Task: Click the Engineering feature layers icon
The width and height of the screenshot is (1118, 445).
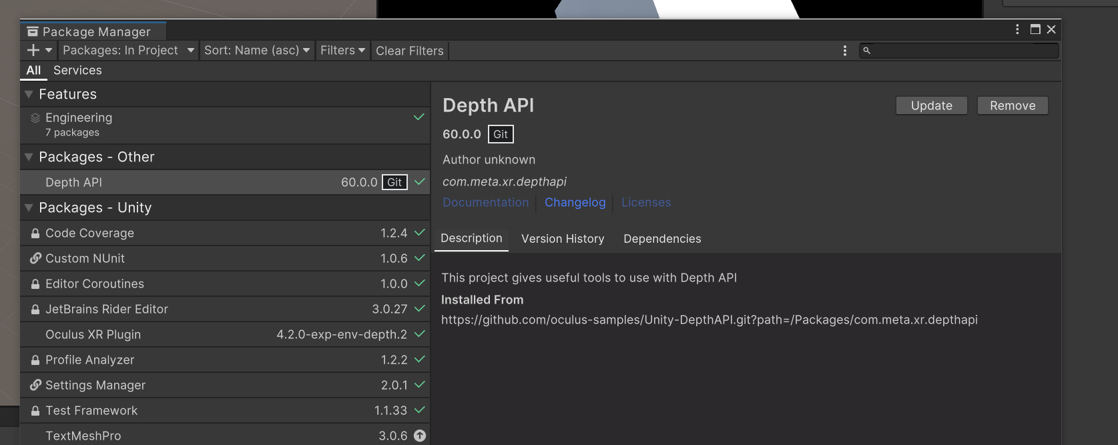Action: click(x=35, y=118)
